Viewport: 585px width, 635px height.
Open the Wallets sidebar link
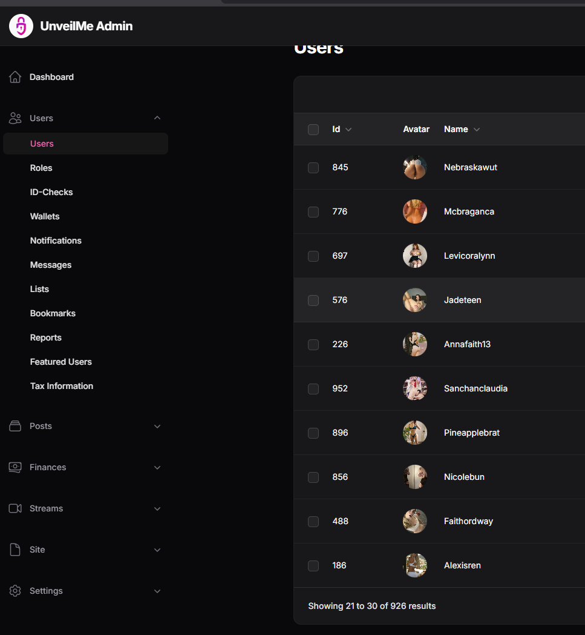[x=45, y=216]
